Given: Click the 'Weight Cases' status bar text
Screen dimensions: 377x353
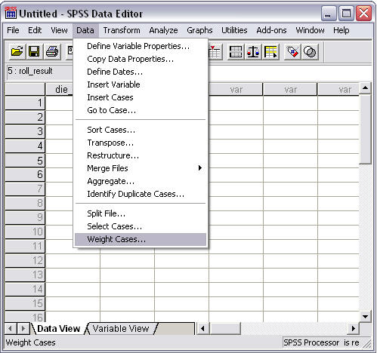Looking at the screenshot, I should click(30, 342).
